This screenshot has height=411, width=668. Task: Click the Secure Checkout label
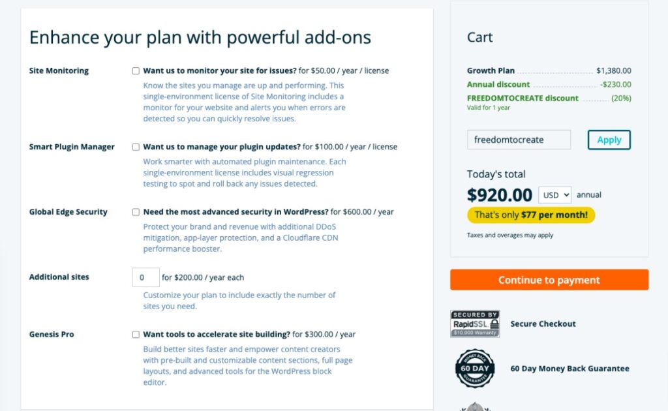[x=543, y=324]
